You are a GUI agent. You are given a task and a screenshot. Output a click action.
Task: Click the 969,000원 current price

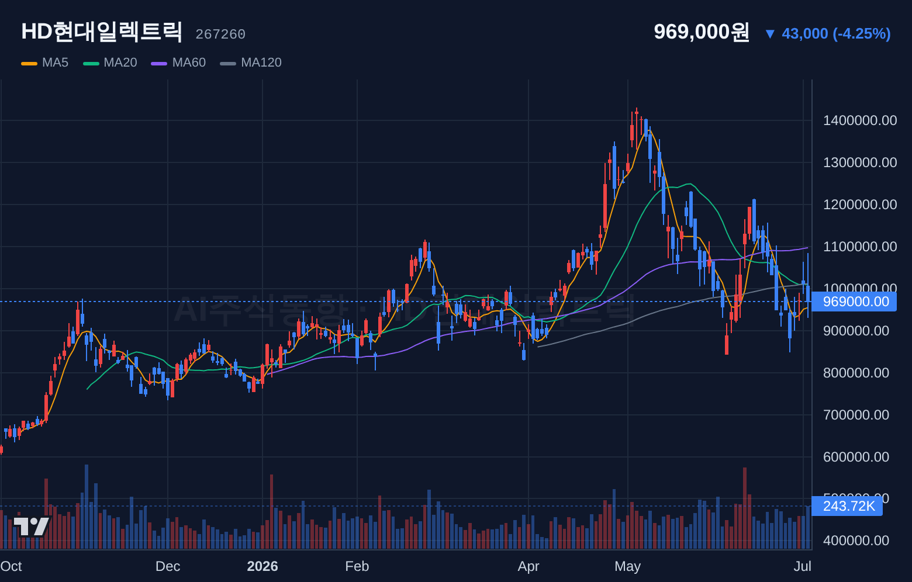(x=702, y=32)
